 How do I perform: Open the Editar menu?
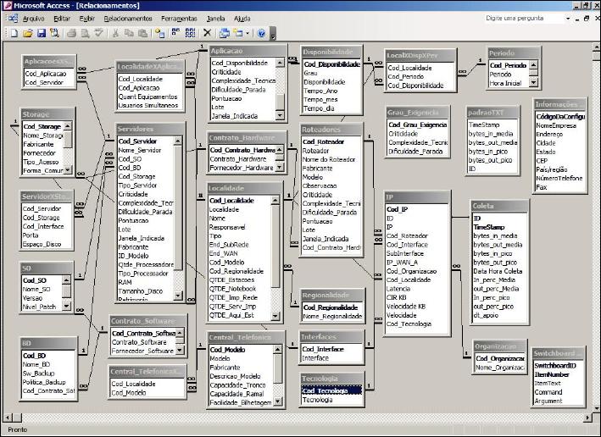point(62,19)
